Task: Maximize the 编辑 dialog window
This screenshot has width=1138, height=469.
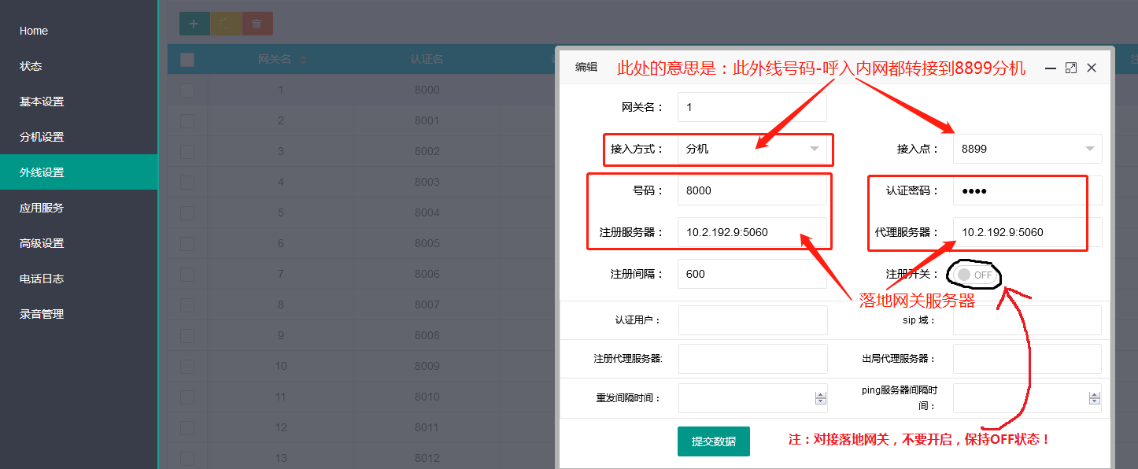Action: pos(1070,68)
